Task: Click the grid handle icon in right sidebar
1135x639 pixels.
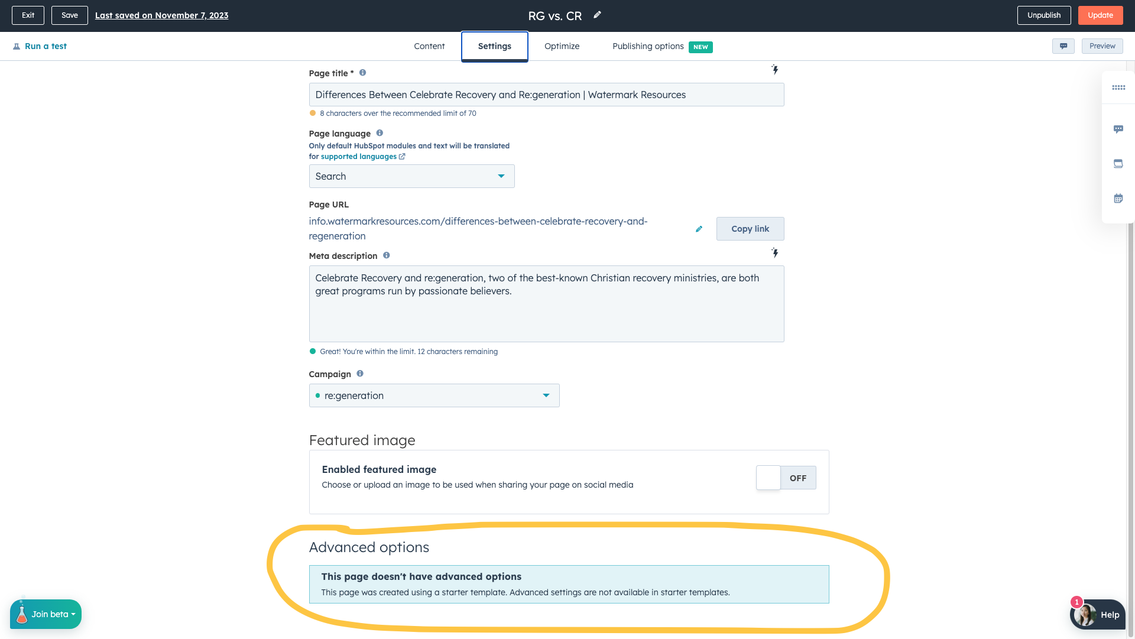Action: point(1118,87)
